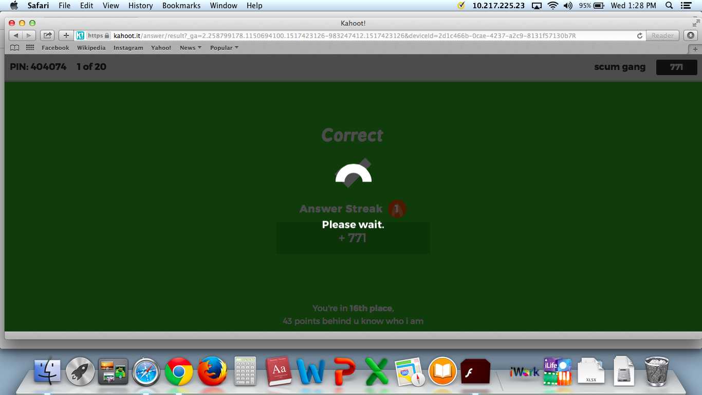Image resolution: width=702 pixels, height=395 pixels.
Task: Expand the iWork stack in Dock
Action: coord(525,371)
